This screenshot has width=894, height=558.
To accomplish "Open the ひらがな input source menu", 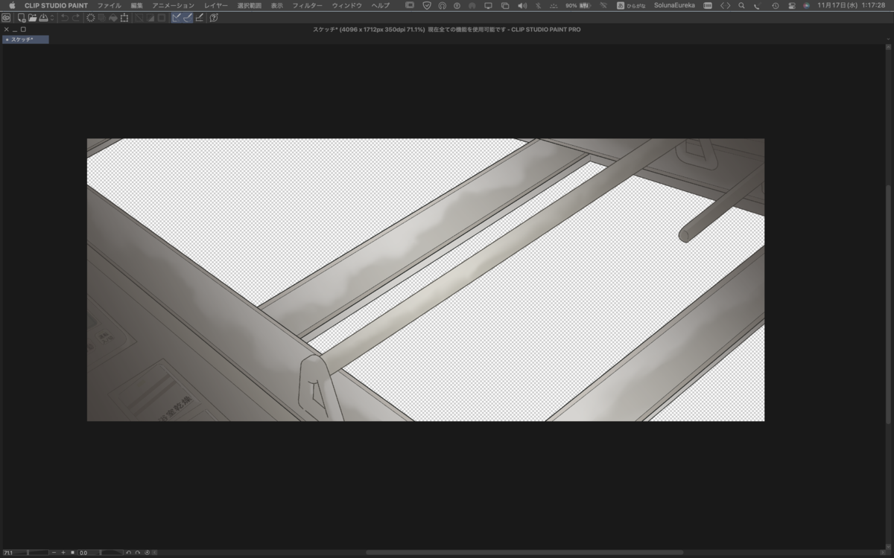I will click(x=631, y=5).
